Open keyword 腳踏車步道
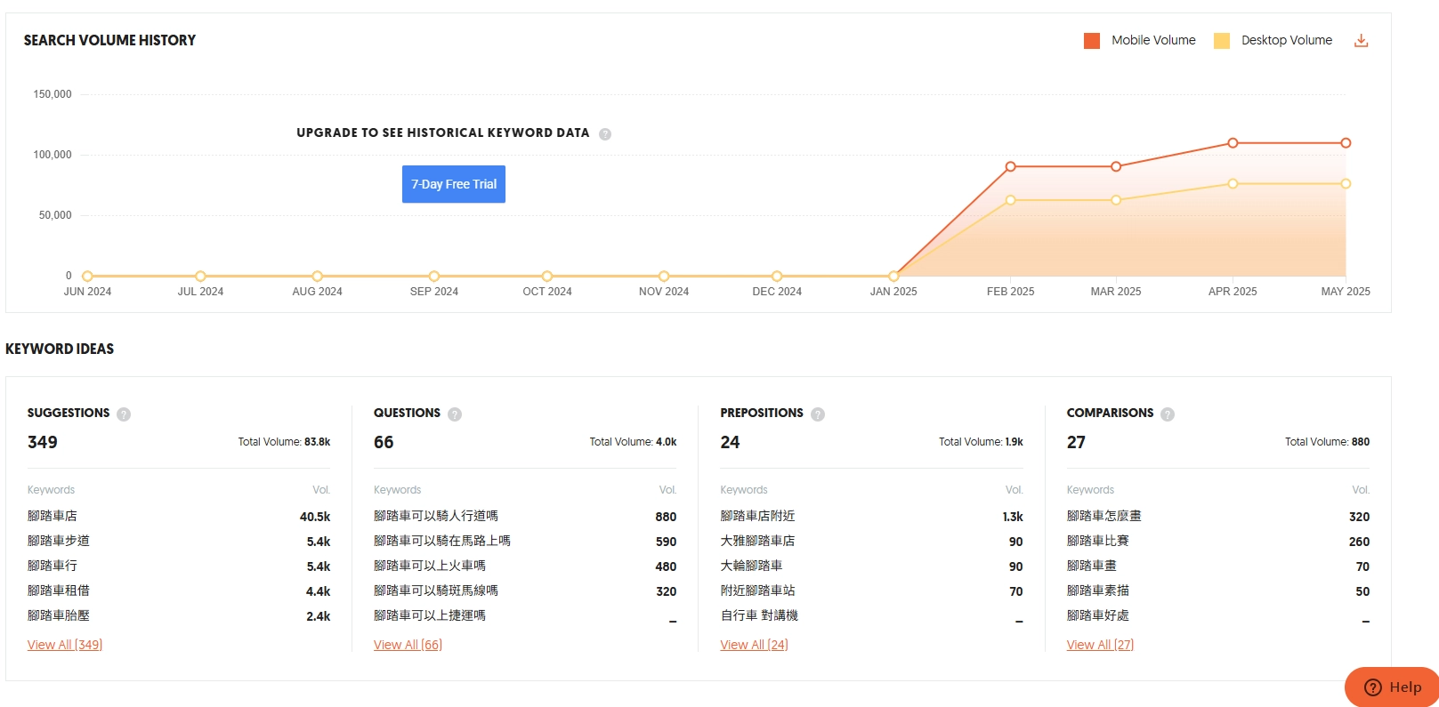 (59, 541)
